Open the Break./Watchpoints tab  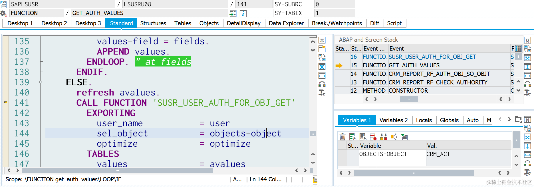337,23
